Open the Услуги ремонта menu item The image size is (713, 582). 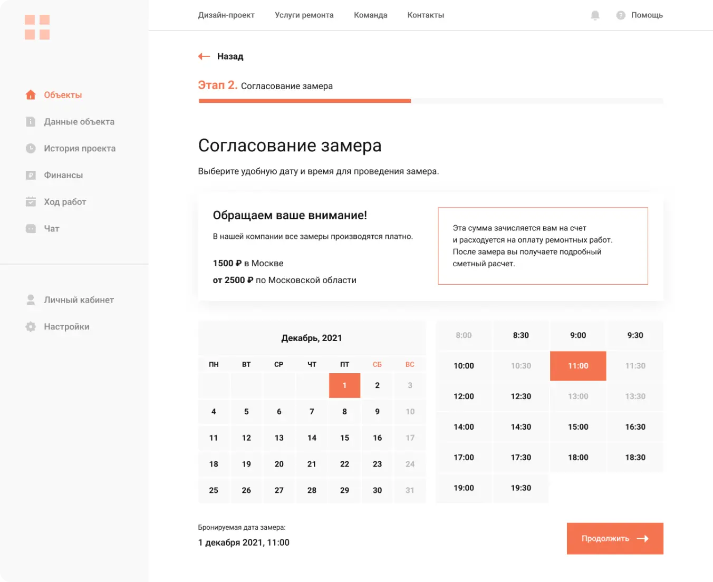304,15
